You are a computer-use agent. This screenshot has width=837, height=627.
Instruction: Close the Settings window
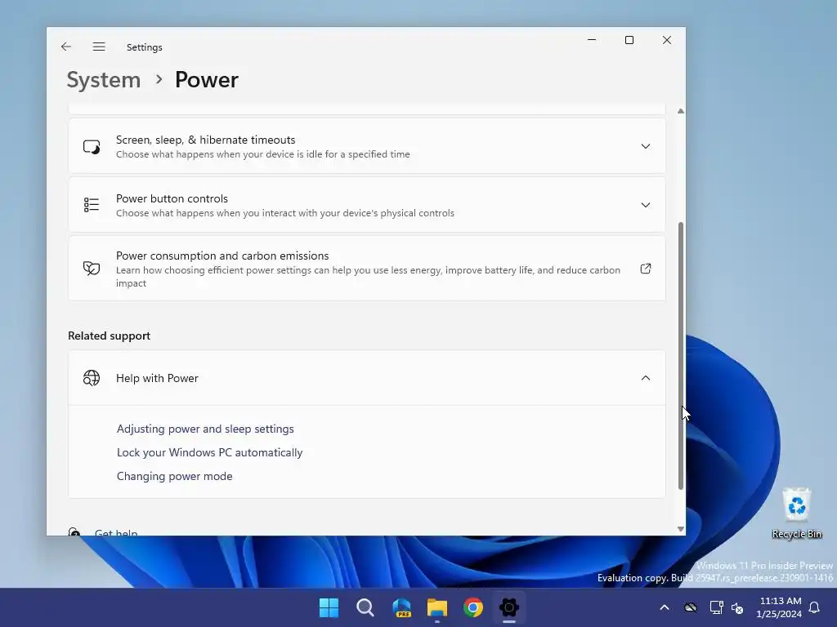[667, 40]
